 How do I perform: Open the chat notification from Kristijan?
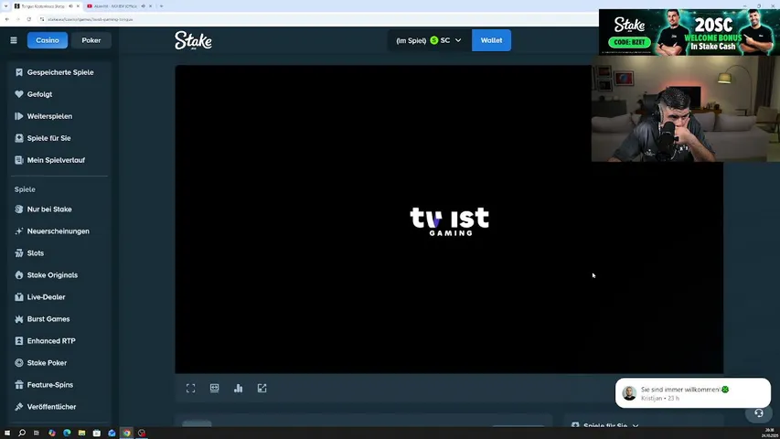click(692, 393)
